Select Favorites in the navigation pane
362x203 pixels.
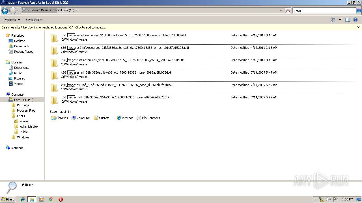(18, 36)
